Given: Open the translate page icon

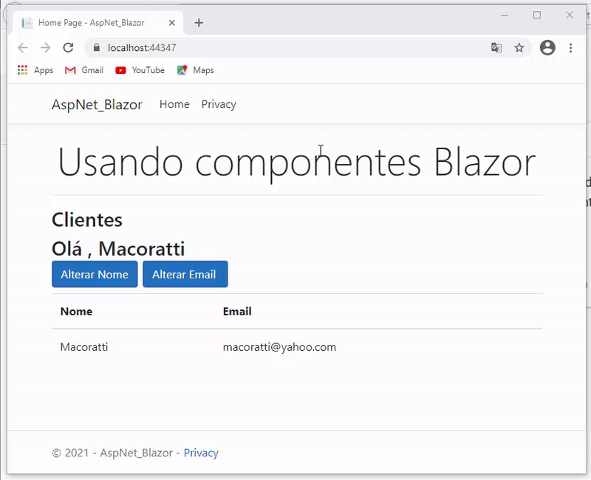Looking at the screenshot, I should point(496,48).
